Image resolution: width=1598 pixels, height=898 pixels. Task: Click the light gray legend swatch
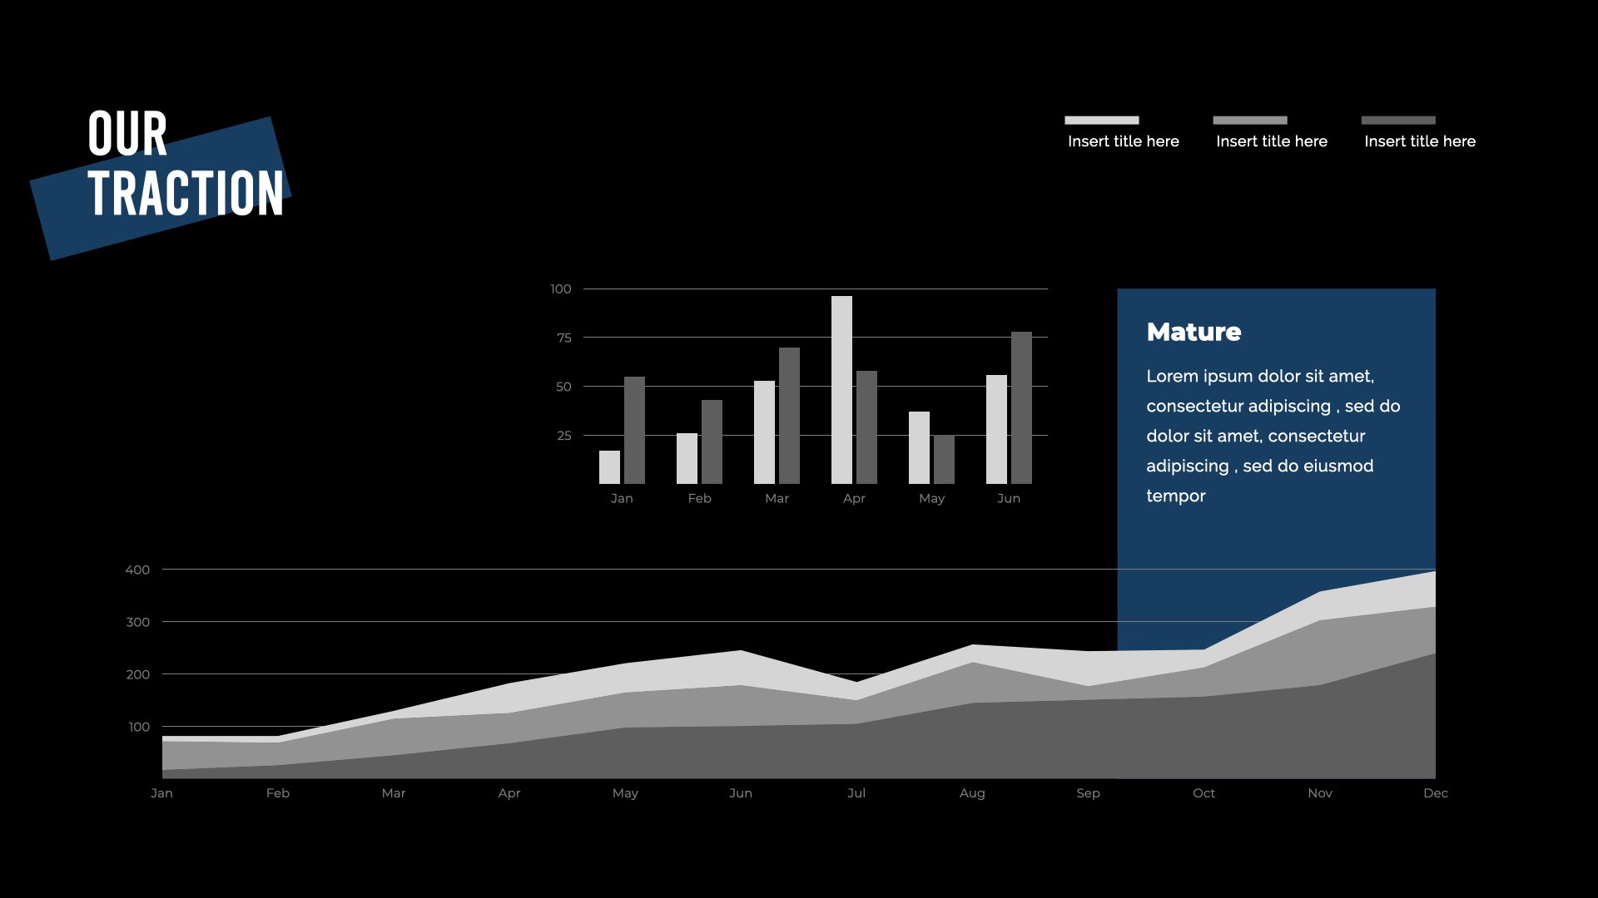(x=1101, y=120)
